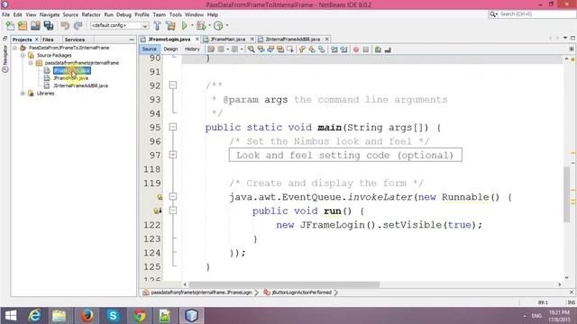The width and height of the screenshot is (577, 324).
Task: Click the Open Project toolbar icon
Action: click(x=35, y=26)
